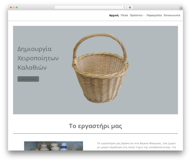Image resolution: width=191 pixels, height=162 pixels.
Task: Click the heading Το εργαστήρι μας
Action: click(x=95, y=126)
